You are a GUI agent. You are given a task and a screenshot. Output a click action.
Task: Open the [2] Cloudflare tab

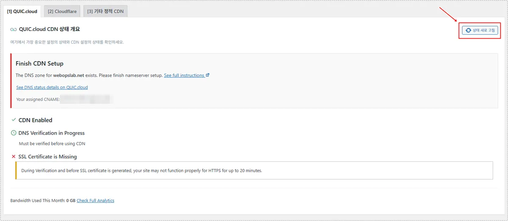[x=62, y=11]
